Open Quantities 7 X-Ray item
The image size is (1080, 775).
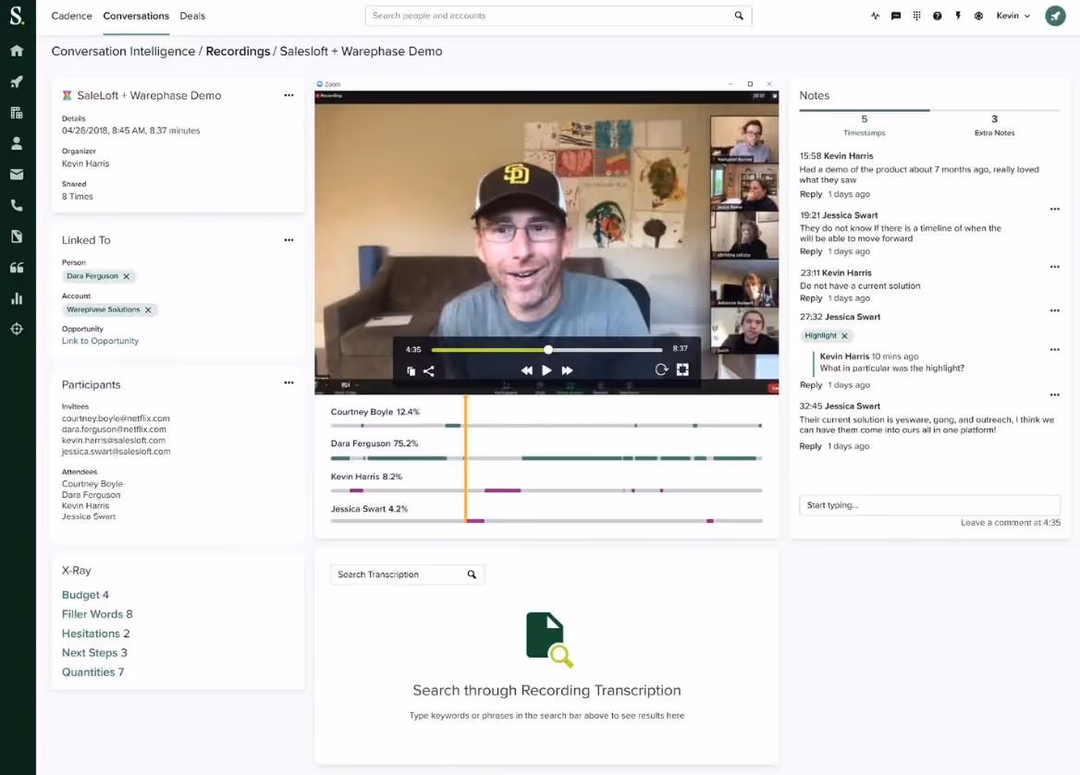[93, 672]
